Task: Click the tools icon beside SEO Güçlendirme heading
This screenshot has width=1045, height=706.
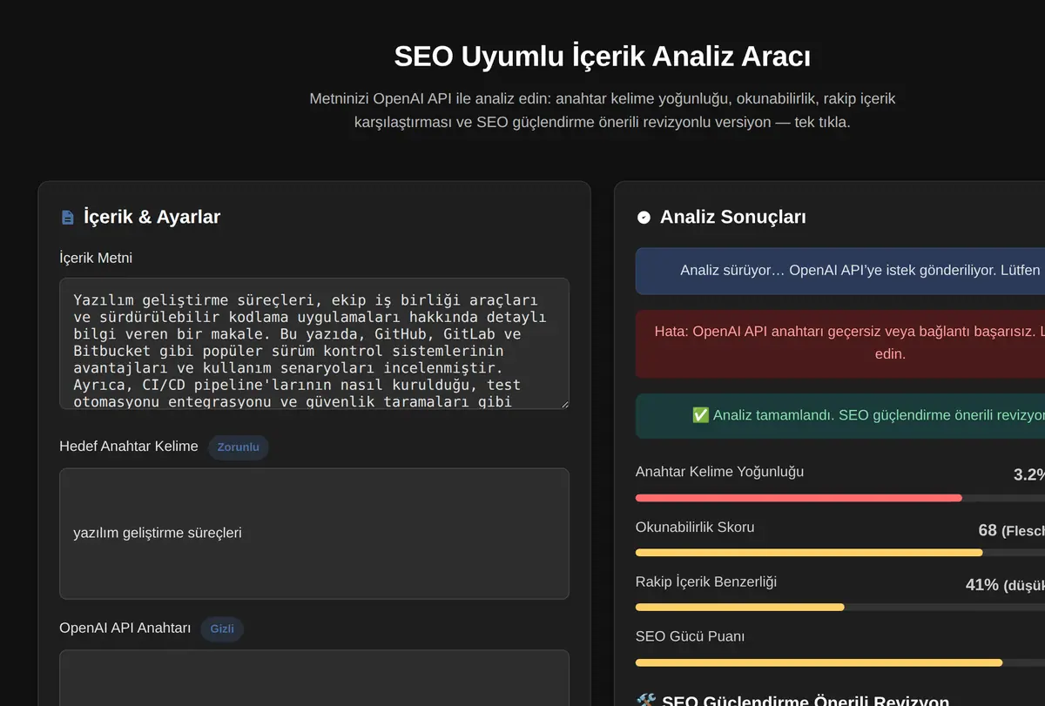Action: tap(645, 702)
